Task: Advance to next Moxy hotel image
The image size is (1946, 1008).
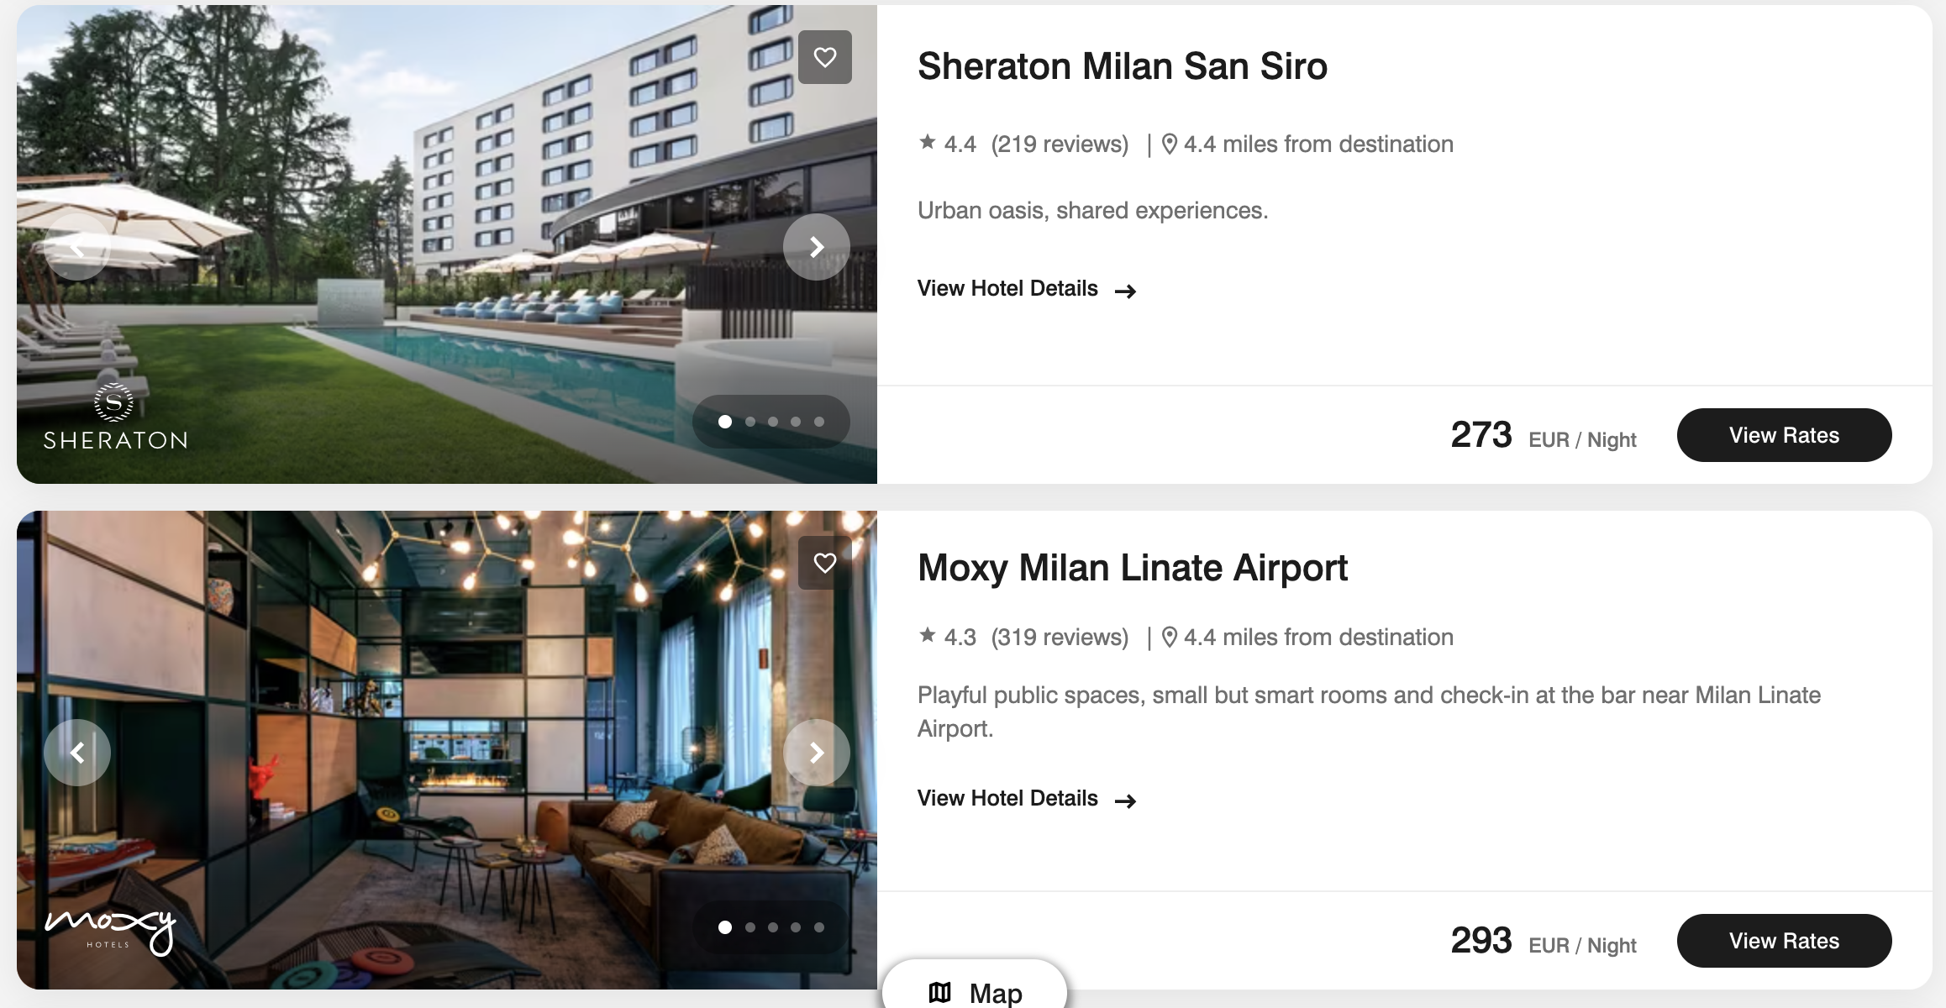Action: [816, 753]
